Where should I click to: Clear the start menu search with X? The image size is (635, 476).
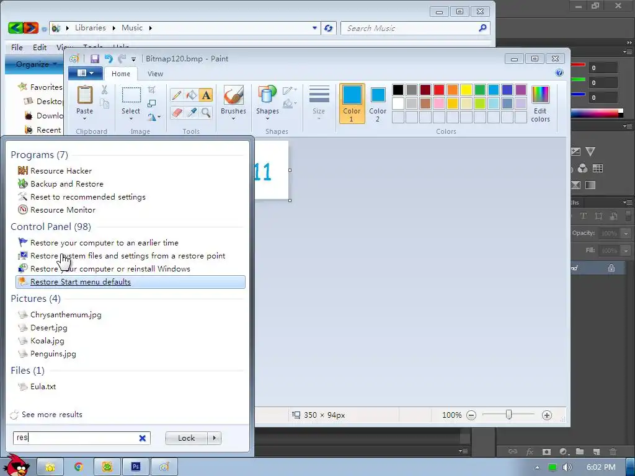point(143,438)
